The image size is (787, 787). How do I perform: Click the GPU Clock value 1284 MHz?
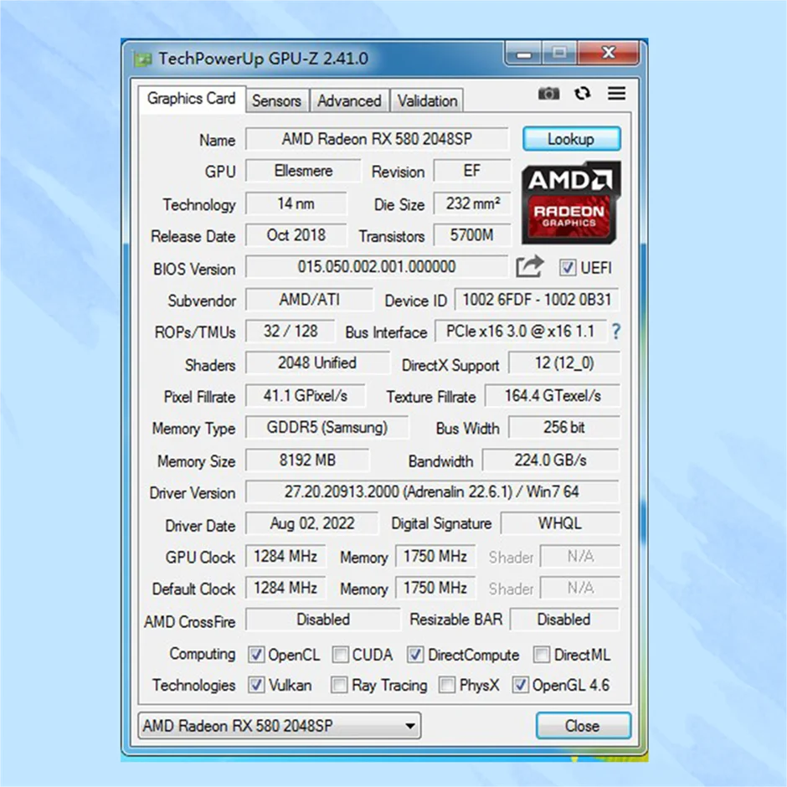pyautogui.click(x=285, y=557)
